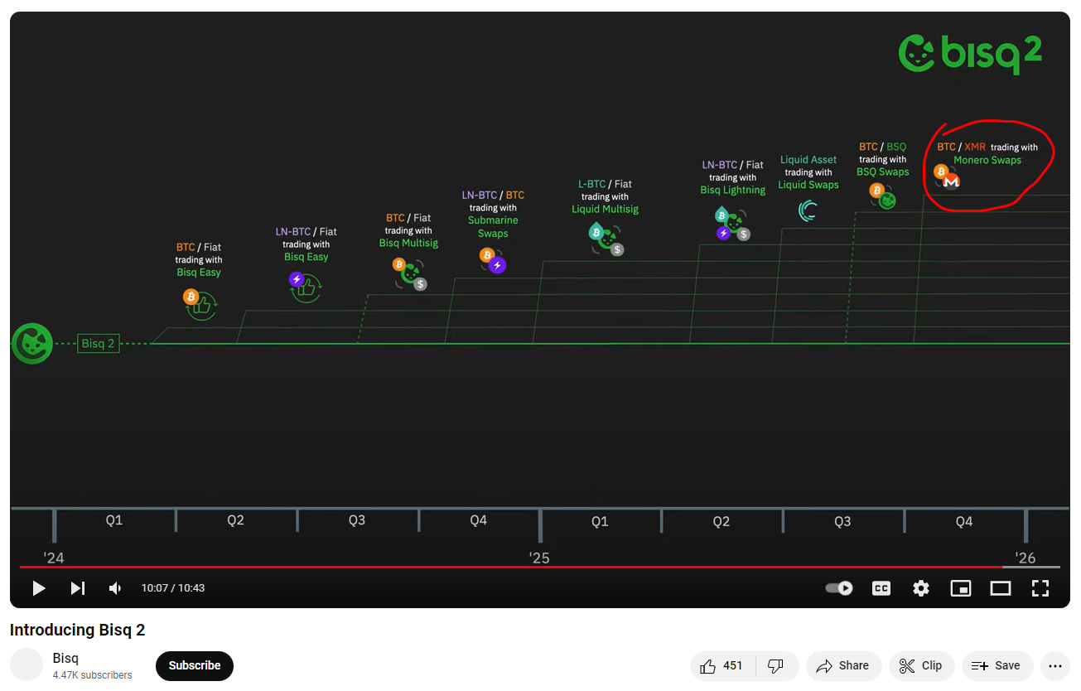Click the Liquid Multisig icon
Screen dimensions: 1081x691
click(x=606, y=238)
